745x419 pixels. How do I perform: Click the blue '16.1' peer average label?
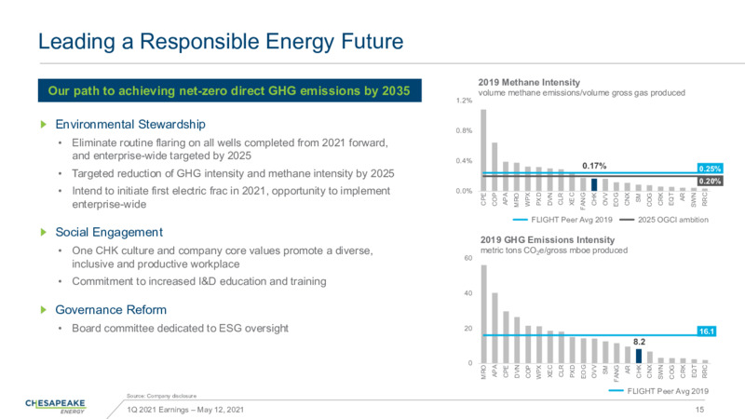click(707, 331)
